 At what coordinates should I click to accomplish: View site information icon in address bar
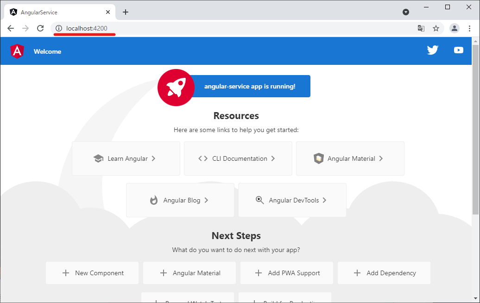[59, 28]
